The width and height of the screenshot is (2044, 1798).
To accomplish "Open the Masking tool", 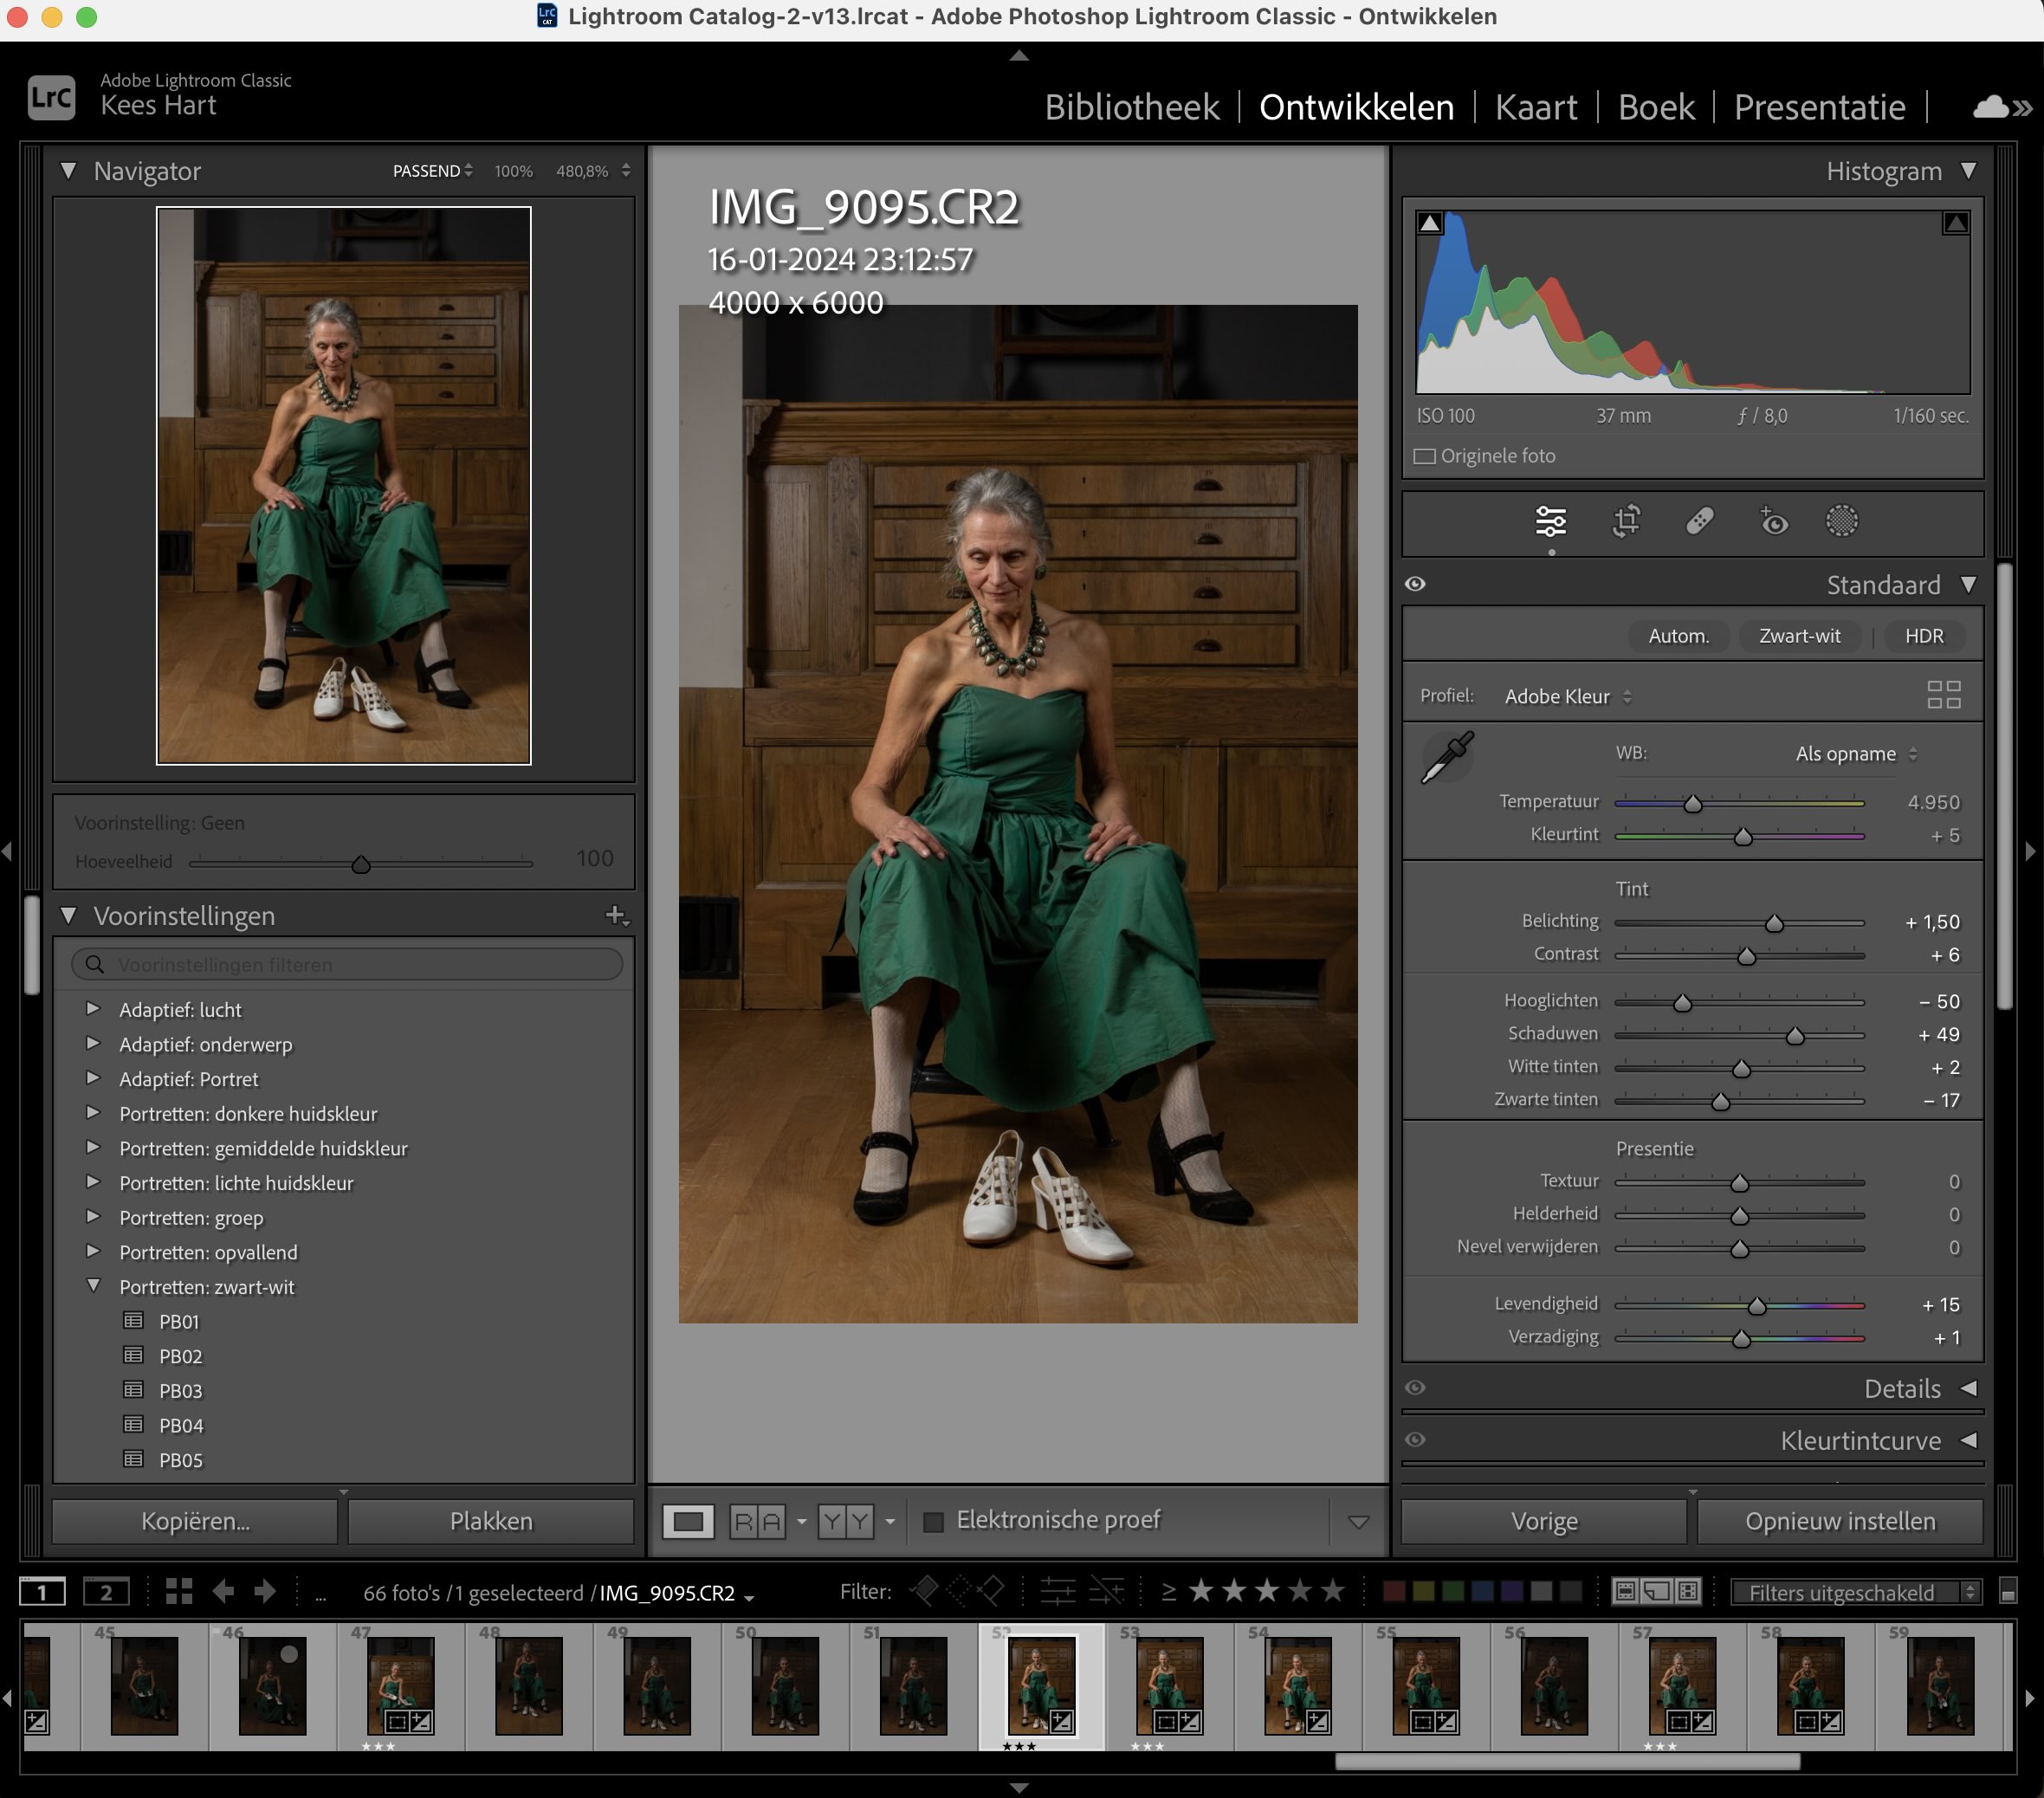I will tap(1841, 521).
